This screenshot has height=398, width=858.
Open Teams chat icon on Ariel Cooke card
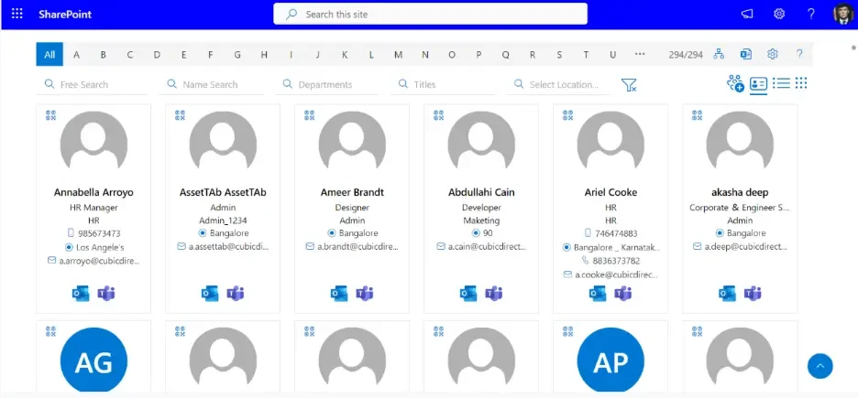click(622, 293)
